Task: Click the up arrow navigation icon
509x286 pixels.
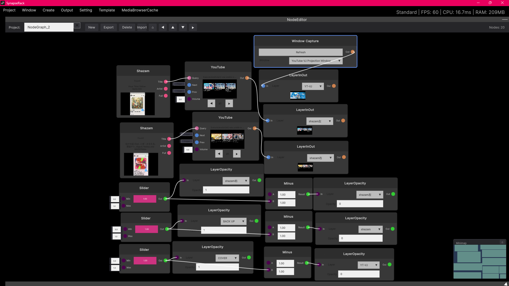Action: pyautogui.click(x=173, y=27)
